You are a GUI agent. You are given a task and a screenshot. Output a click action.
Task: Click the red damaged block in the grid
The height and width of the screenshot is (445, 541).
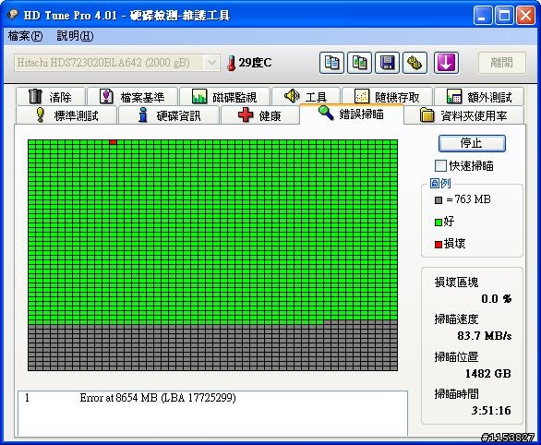click(113, 142)
